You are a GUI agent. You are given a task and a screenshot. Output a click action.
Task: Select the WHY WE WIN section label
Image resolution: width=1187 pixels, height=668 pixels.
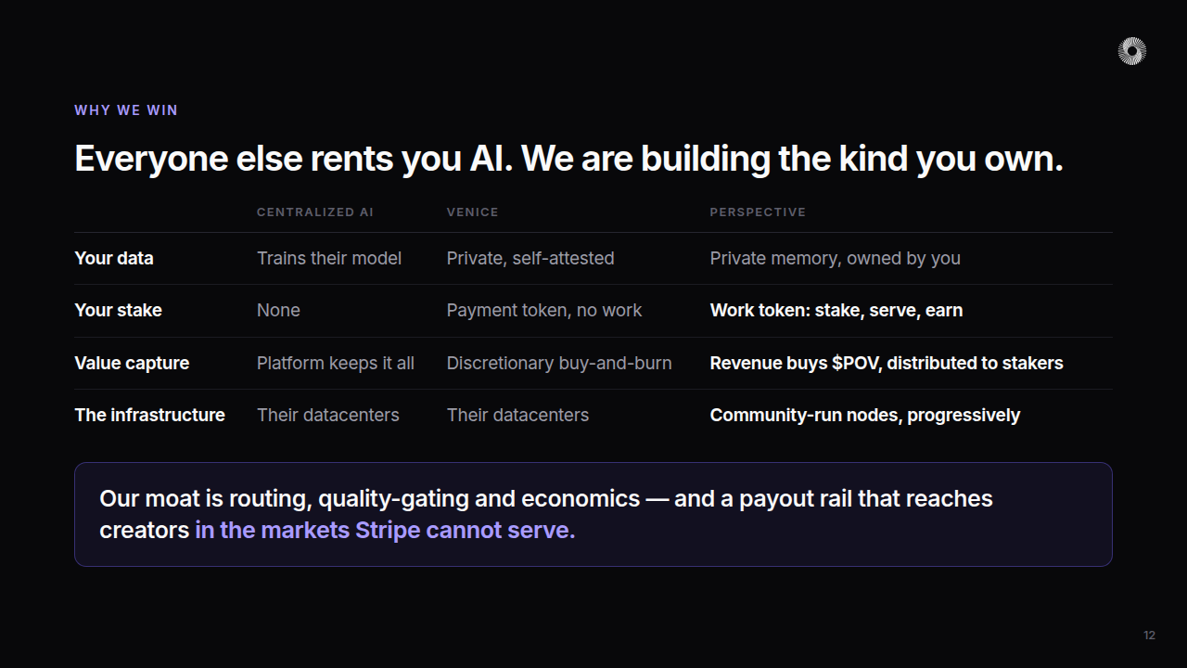[x=126, y=110]
